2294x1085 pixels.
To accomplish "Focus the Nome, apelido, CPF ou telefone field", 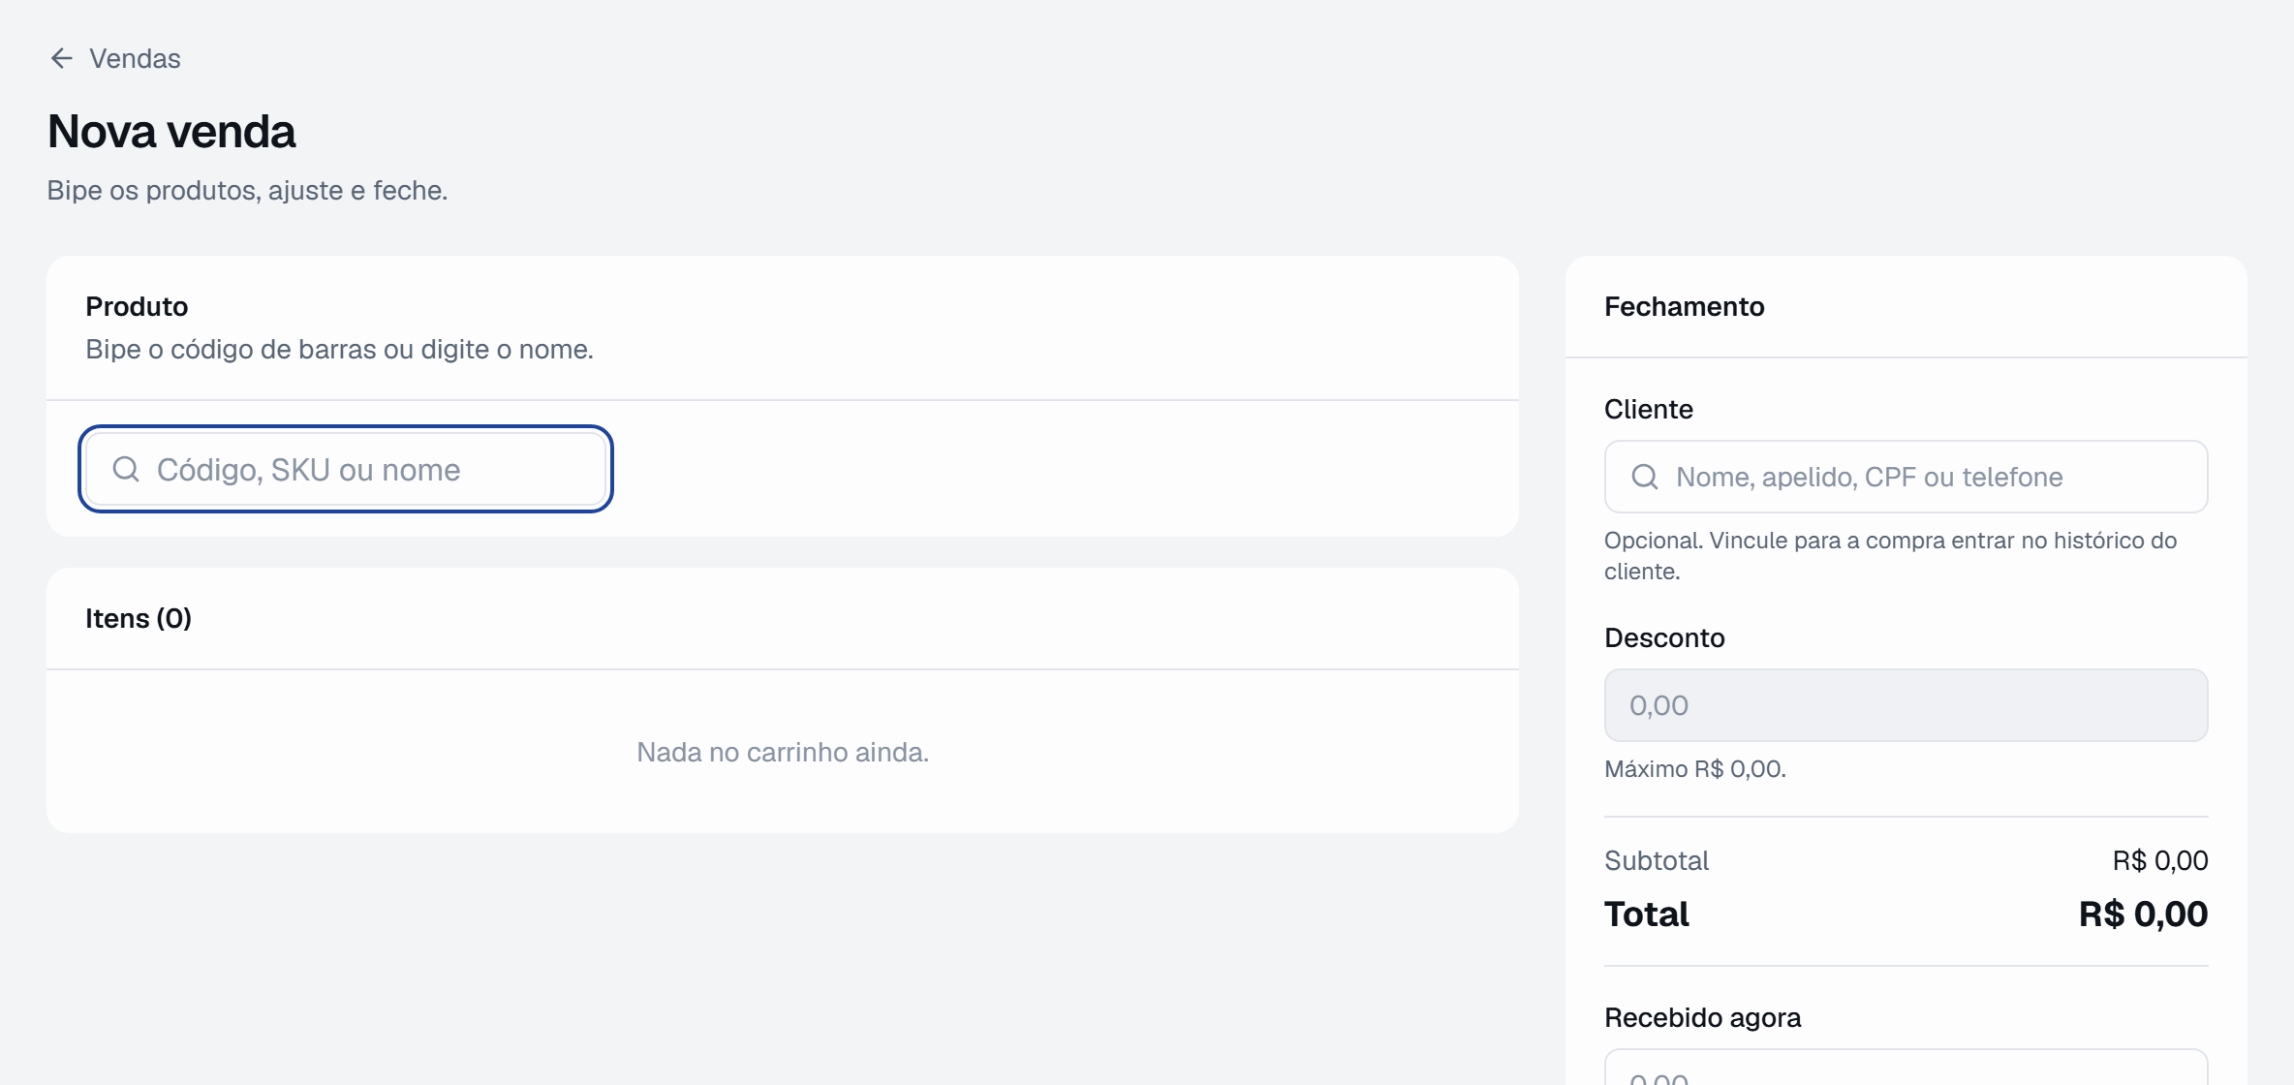I will (x=1906, y=477).
